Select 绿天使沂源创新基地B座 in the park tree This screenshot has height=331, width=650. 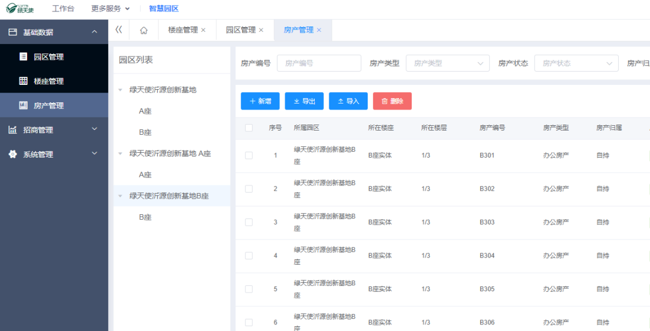tap(169, 196)
